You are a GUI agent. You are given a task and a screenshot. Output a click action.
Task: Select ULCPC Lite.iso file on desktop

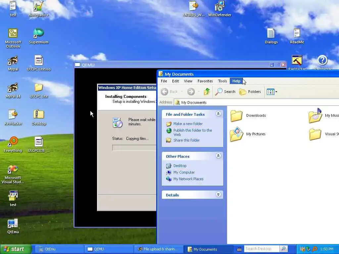[x=39, y=63]
